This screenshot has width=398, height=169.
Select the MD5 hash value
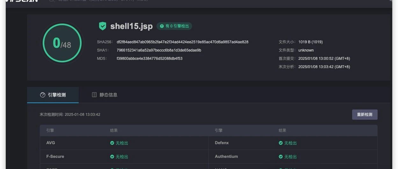click(149, 59)
